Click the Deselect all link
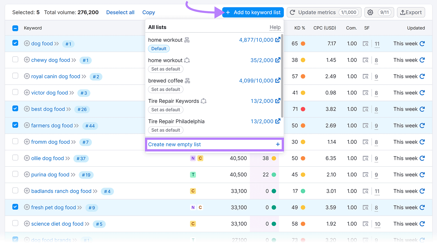 coord(120,13)
